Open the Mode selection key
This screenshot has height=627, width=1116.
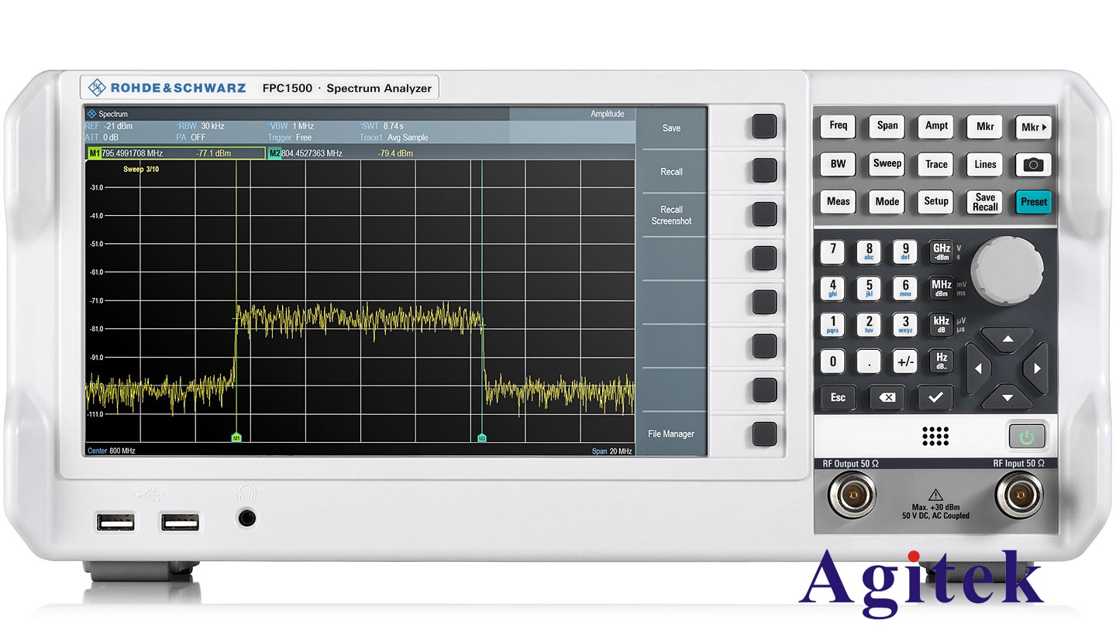point(887,202)
